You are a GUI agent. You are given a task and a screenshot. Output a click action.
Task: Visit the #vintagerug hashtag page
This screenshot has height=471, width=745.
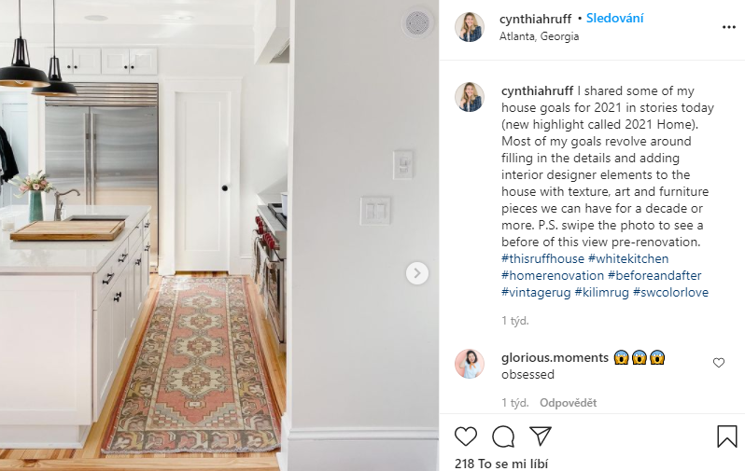536,292
